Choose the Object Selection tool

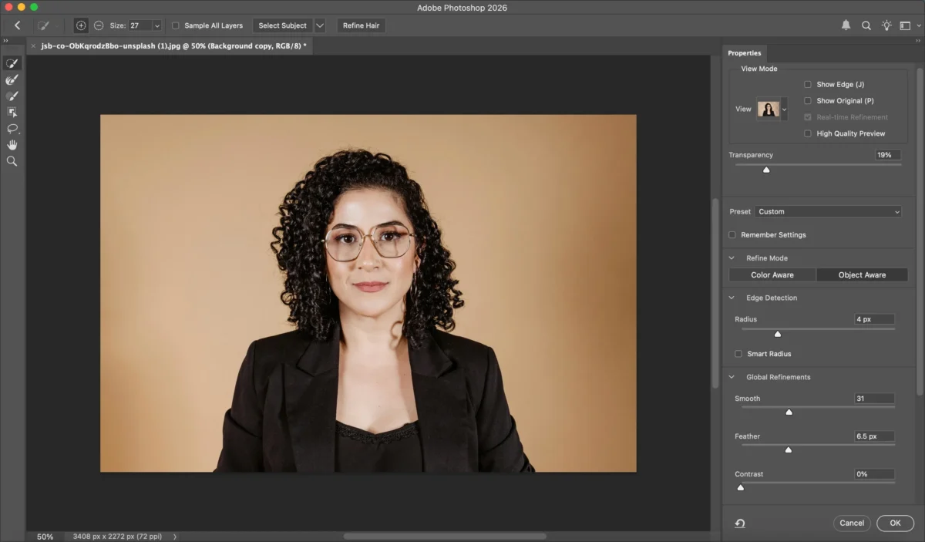(12, 112)
